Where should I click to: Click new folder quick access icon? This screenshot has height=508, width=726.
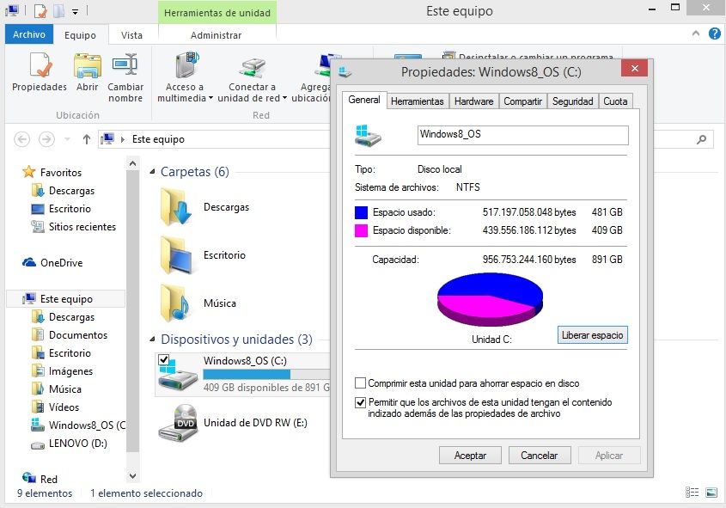tap(59, 10)
